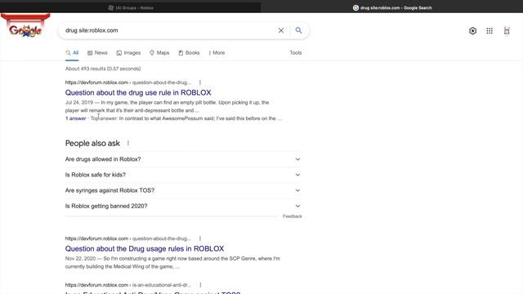Open the Google account avatar
The width and height of the screenshot is (523, 294).
click(x=507, y=31)
